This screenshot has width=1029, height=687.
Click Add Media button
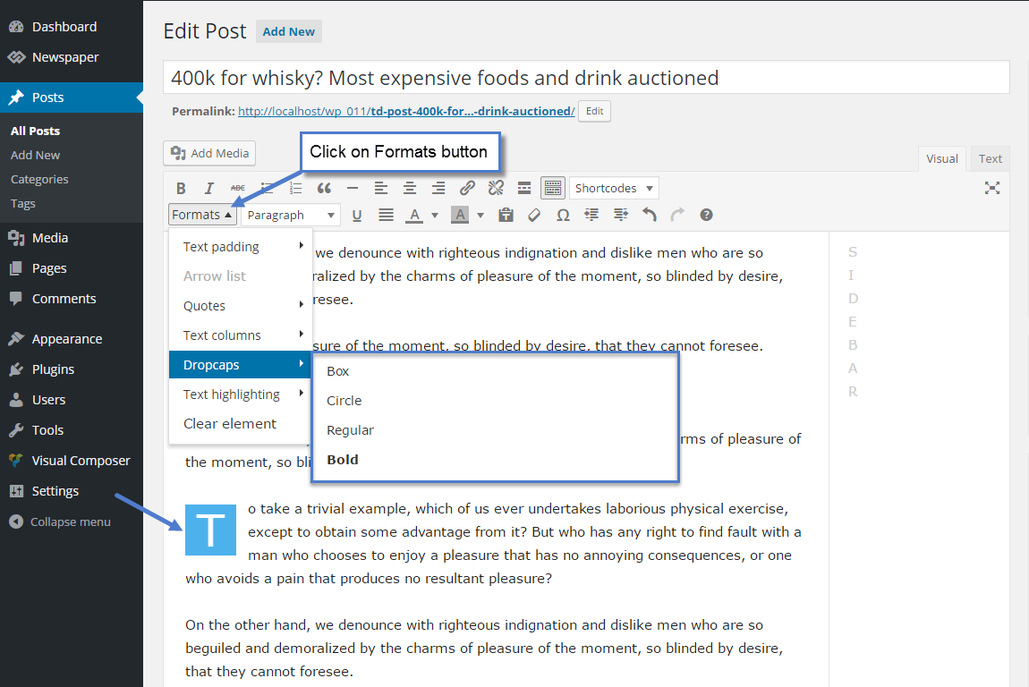pyautogui.click(x=209, y=153)
